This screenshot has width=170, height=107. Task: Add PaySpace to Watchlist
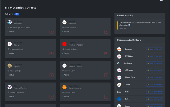(x=154, y=63)
